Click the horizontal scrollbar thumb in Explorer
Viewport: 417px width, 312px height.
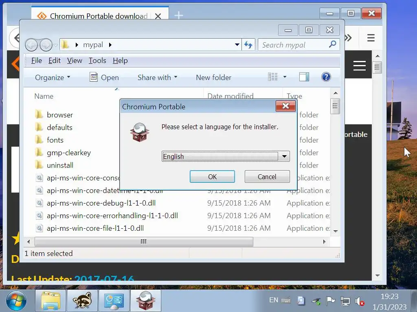(x=144, y=241)
